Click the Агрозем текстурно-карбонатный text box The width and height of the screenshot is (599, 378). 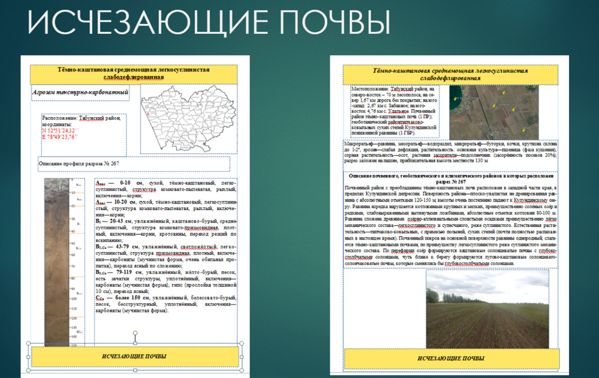[80, 92]
